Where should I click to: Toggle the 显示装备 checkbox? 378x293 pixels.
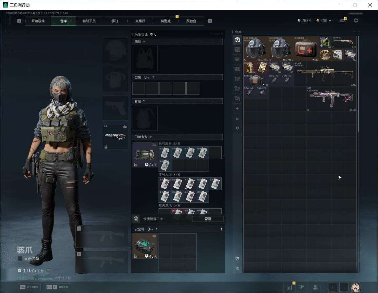(x=20, y=259)
